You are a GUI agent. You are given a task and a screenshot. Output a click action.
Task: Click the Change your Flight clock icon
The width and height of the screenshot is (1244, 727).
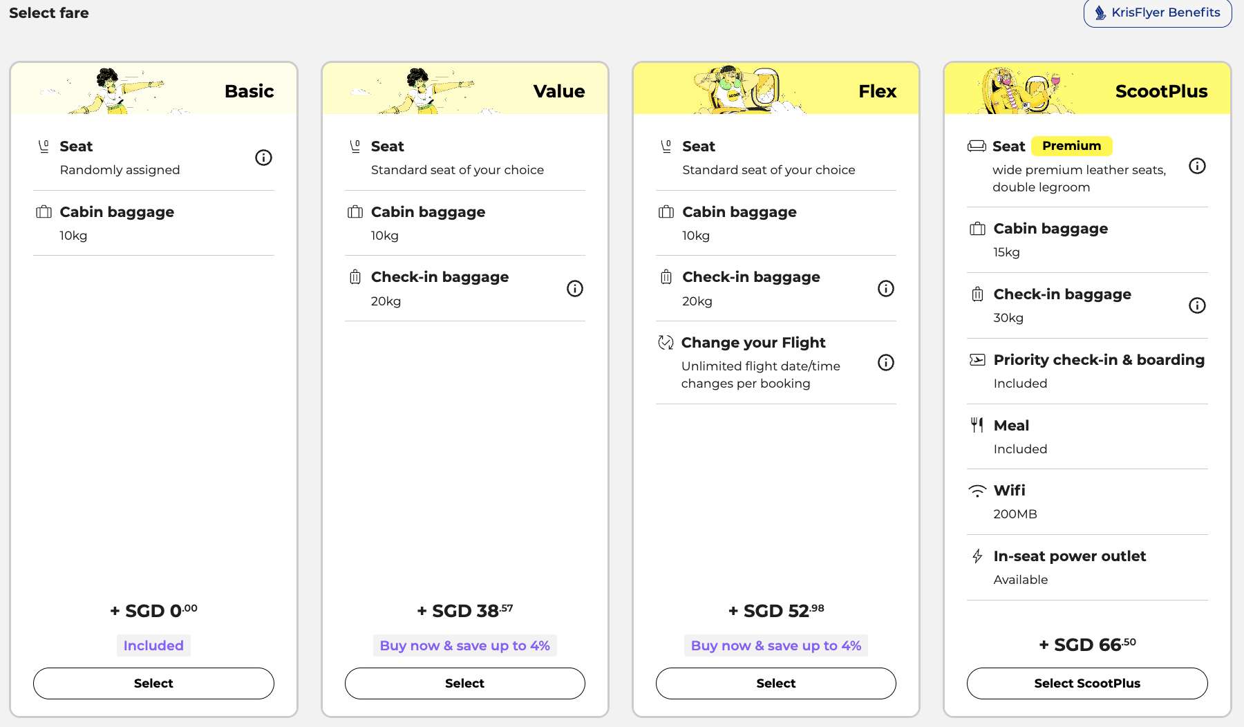pos(666,341)
